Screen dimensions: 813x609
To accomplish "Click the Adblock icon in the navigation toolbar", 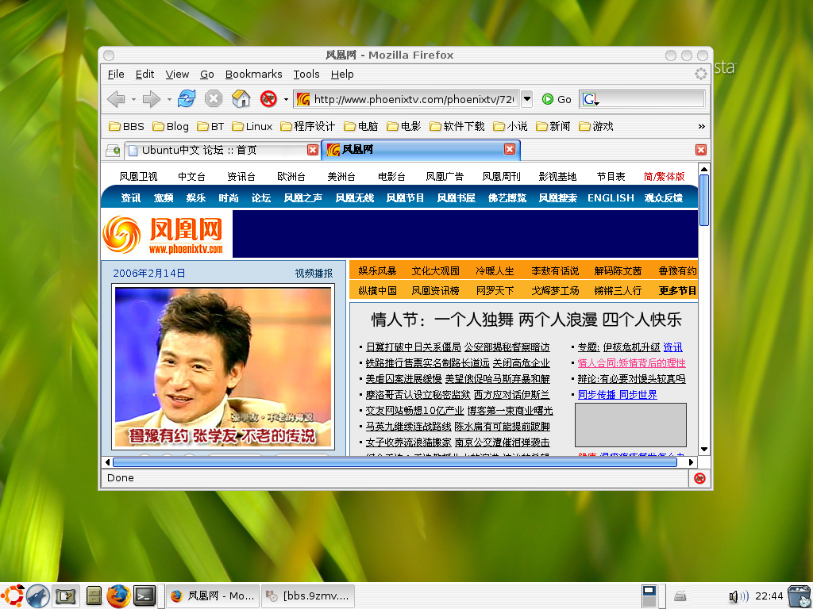I will (x=268, y=98).
